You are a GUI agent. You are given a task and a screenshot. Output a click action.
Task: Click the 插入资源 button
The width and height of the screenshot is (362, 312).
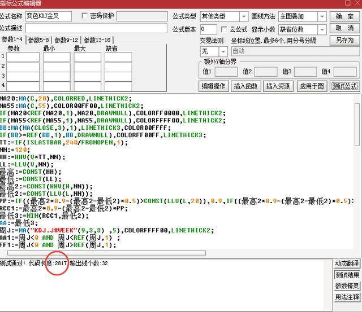point(278,86)
